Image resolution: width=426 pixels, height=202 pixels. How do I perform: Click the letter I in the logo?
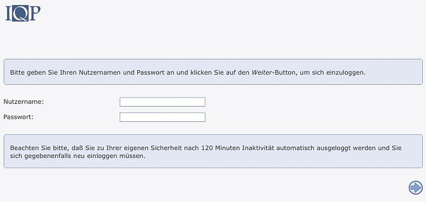click(9, 13)
